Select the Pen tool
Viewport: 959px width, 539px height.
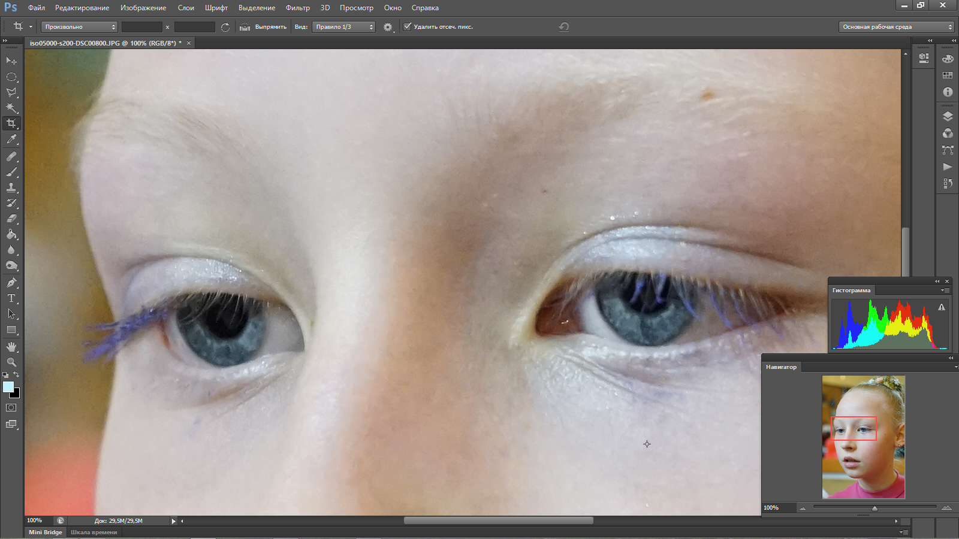[x=11, y=282]
